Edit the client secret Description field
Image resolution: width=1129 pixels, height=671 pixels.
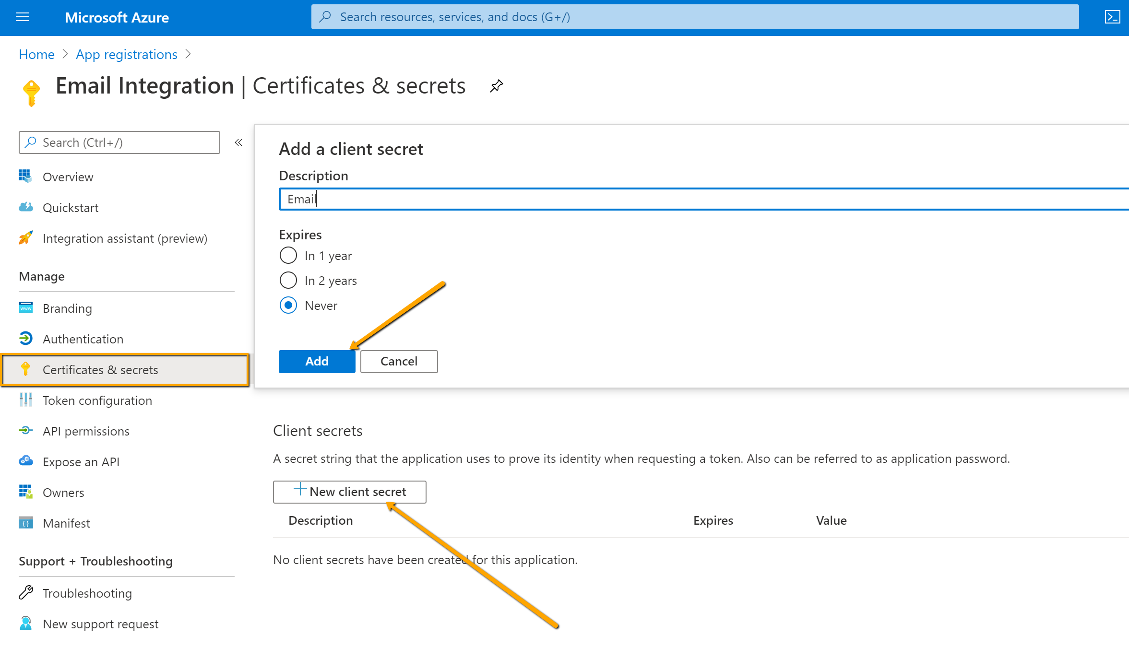coord(576,199)
